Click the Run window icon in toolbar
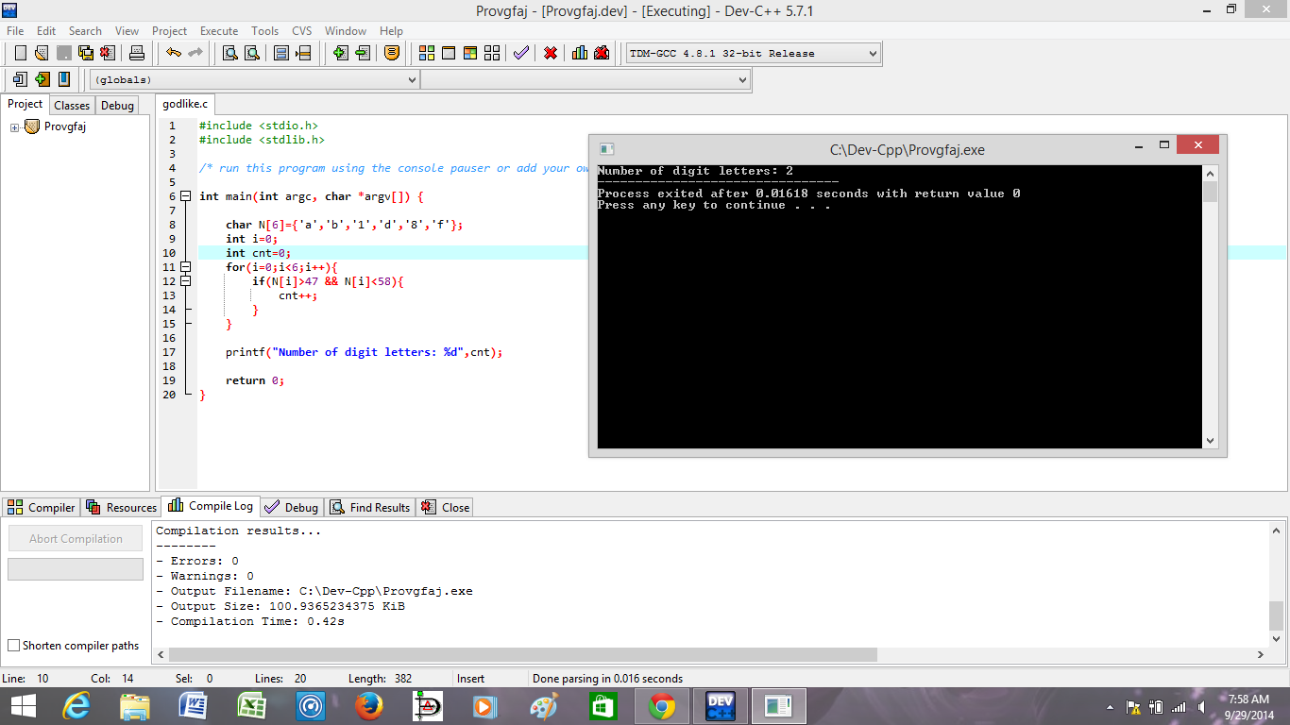The width and height of the screenshot is (1290, 725). pos(449,53)
